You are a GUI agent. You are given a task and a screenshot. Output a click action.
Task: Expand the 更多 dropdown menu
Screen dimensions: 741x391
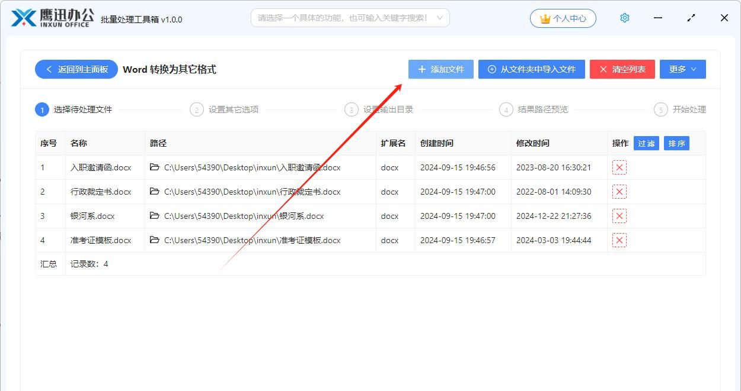pos(682,69)
